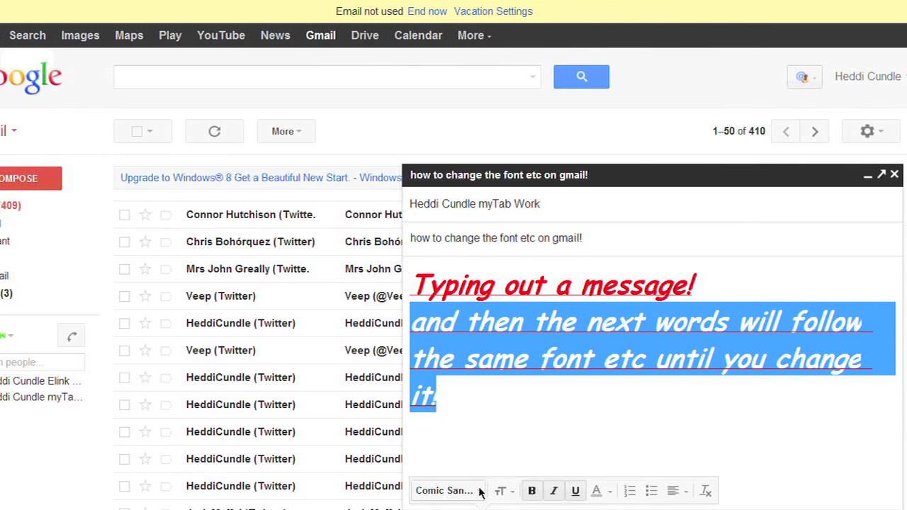Click the blue search button

[581, 76]
